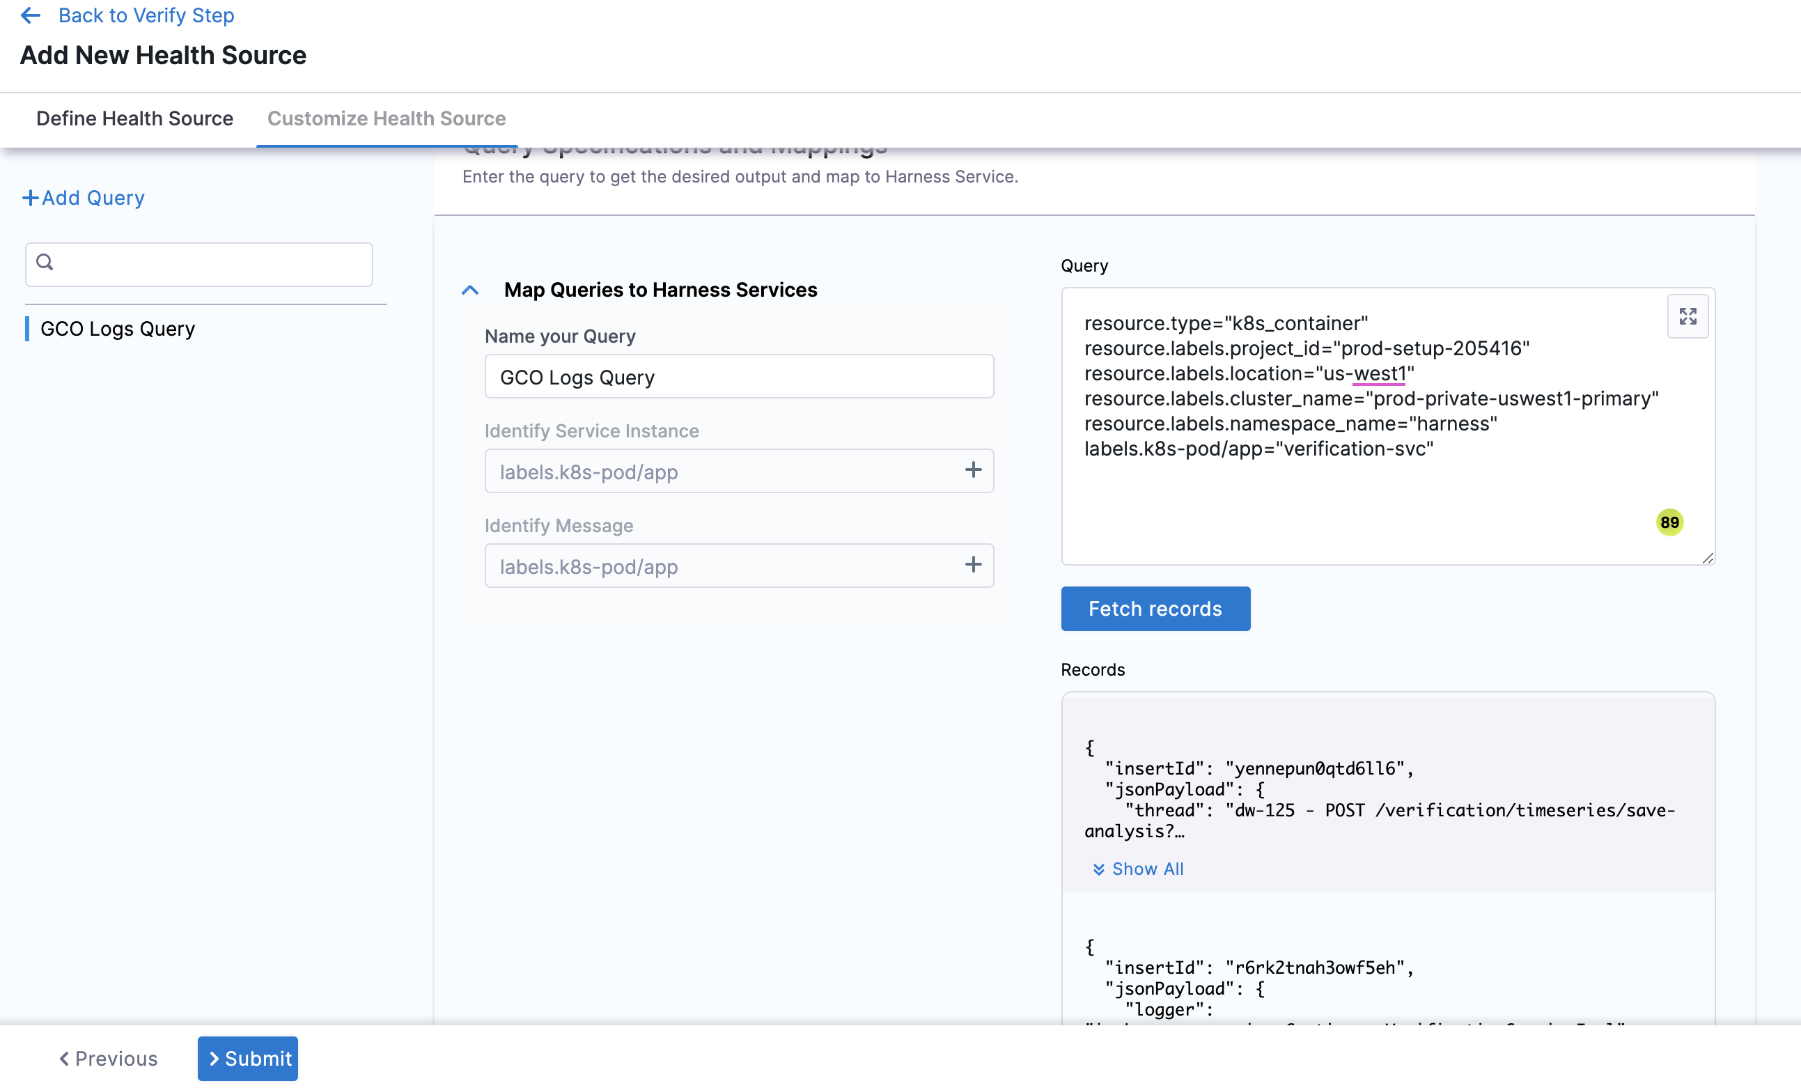Click the back arrow icon at top
Screen dimensions: 1801x1088
click(31, 15)
